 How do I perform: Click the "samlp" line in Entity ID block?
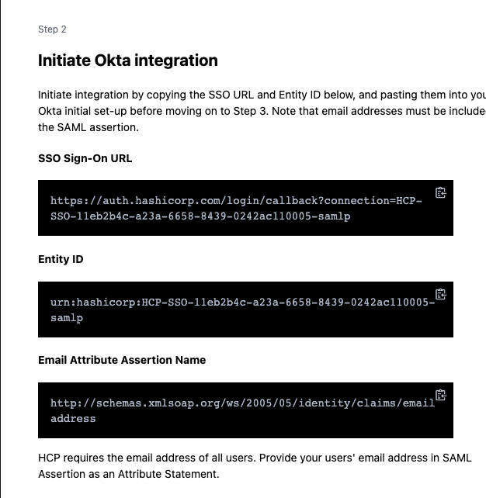tap(66, 318)
